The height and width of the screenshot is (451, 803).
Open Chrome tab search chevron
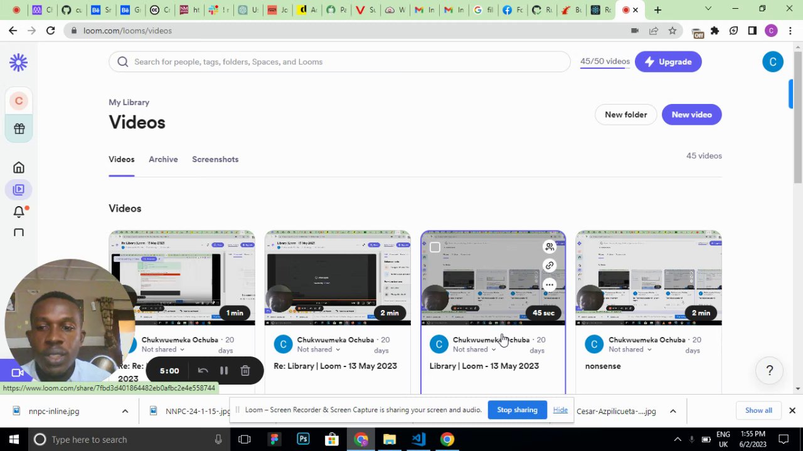[708, 9]
